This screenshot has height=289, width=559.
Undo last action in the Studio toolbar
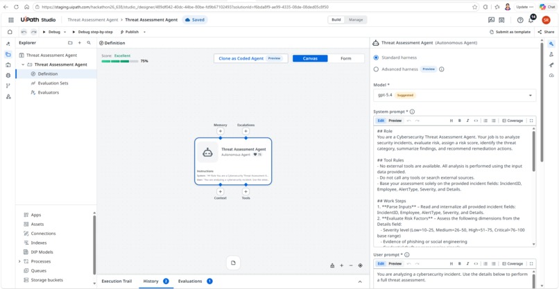pyautogui.click(x=24, y=32)
